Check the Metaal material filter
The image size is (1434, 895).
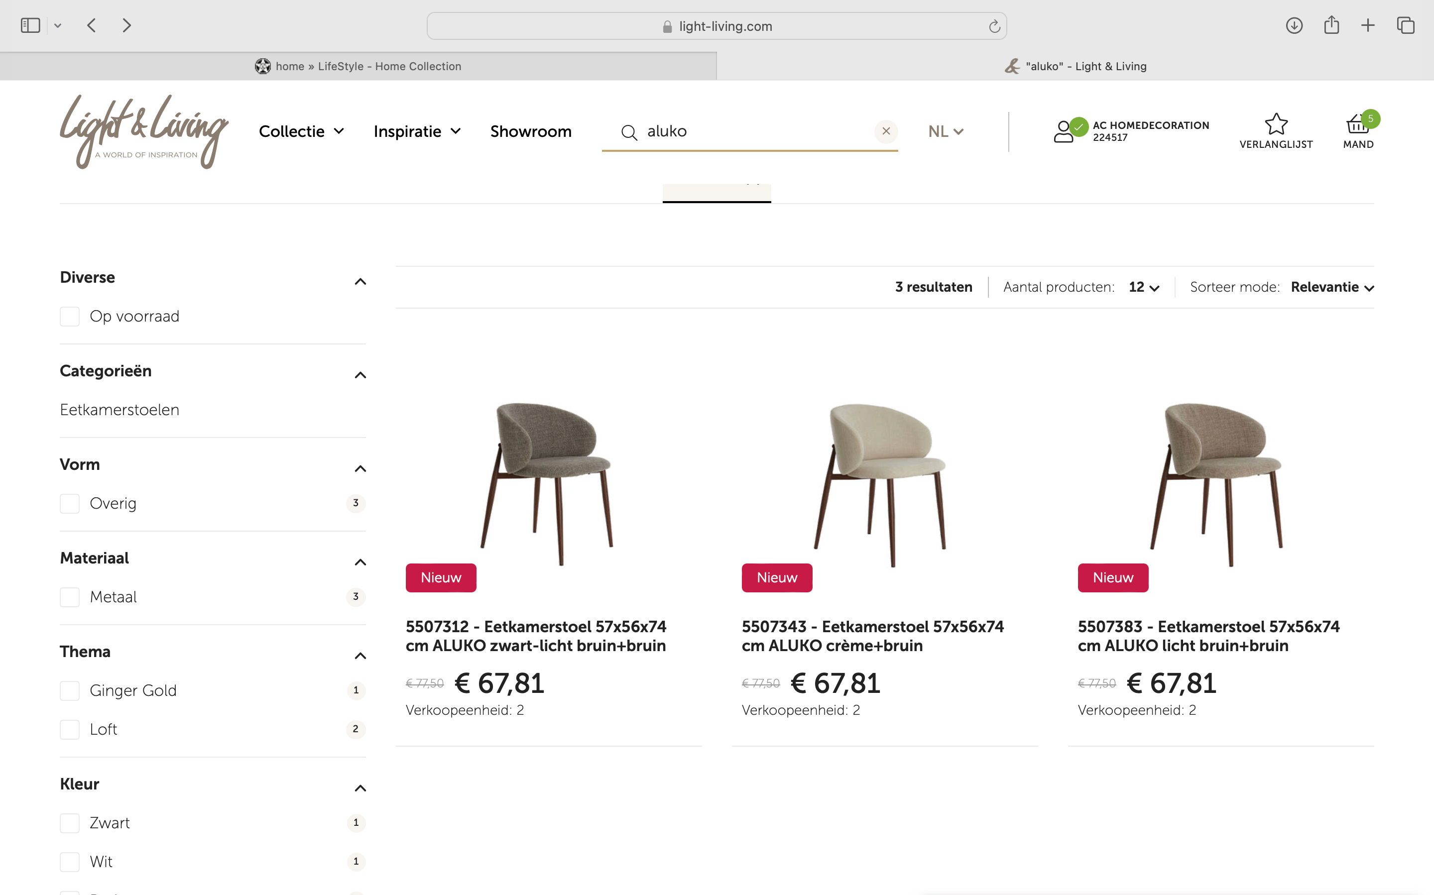(x=70, y=597)
